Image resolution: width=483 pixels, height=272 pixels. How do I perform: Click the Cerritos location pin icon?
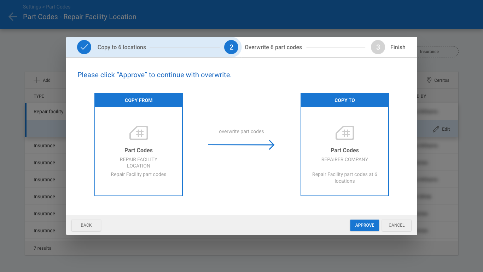point(429,80)
